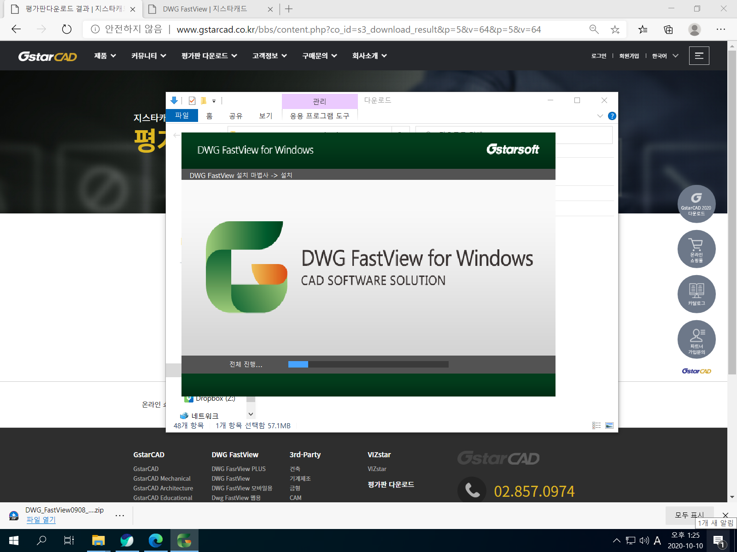
Task: Open favorites list icon in browser toolbar
Action: pos(643,29)
